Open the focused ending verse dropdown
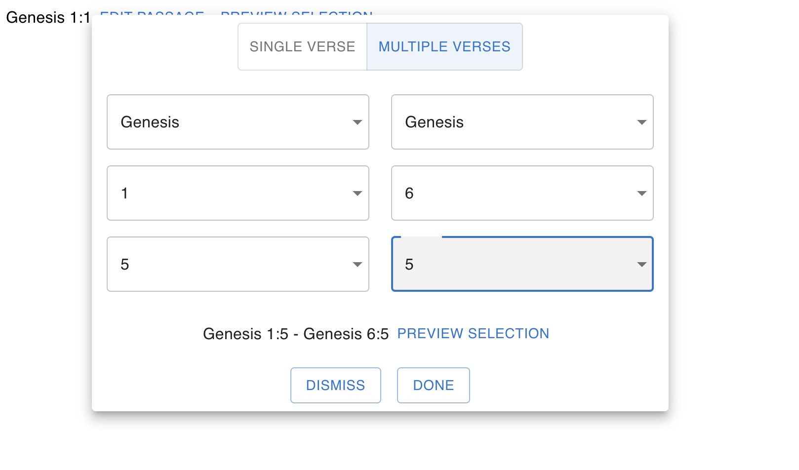Screen dimensions: 799x470 coord(522,264)
